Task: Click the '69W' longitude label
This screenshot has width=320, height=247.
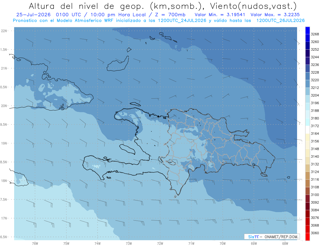Action: pos(254,244)
